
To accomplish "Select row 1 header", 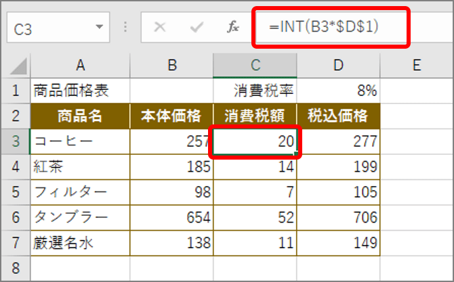I will tap(16, 91).
